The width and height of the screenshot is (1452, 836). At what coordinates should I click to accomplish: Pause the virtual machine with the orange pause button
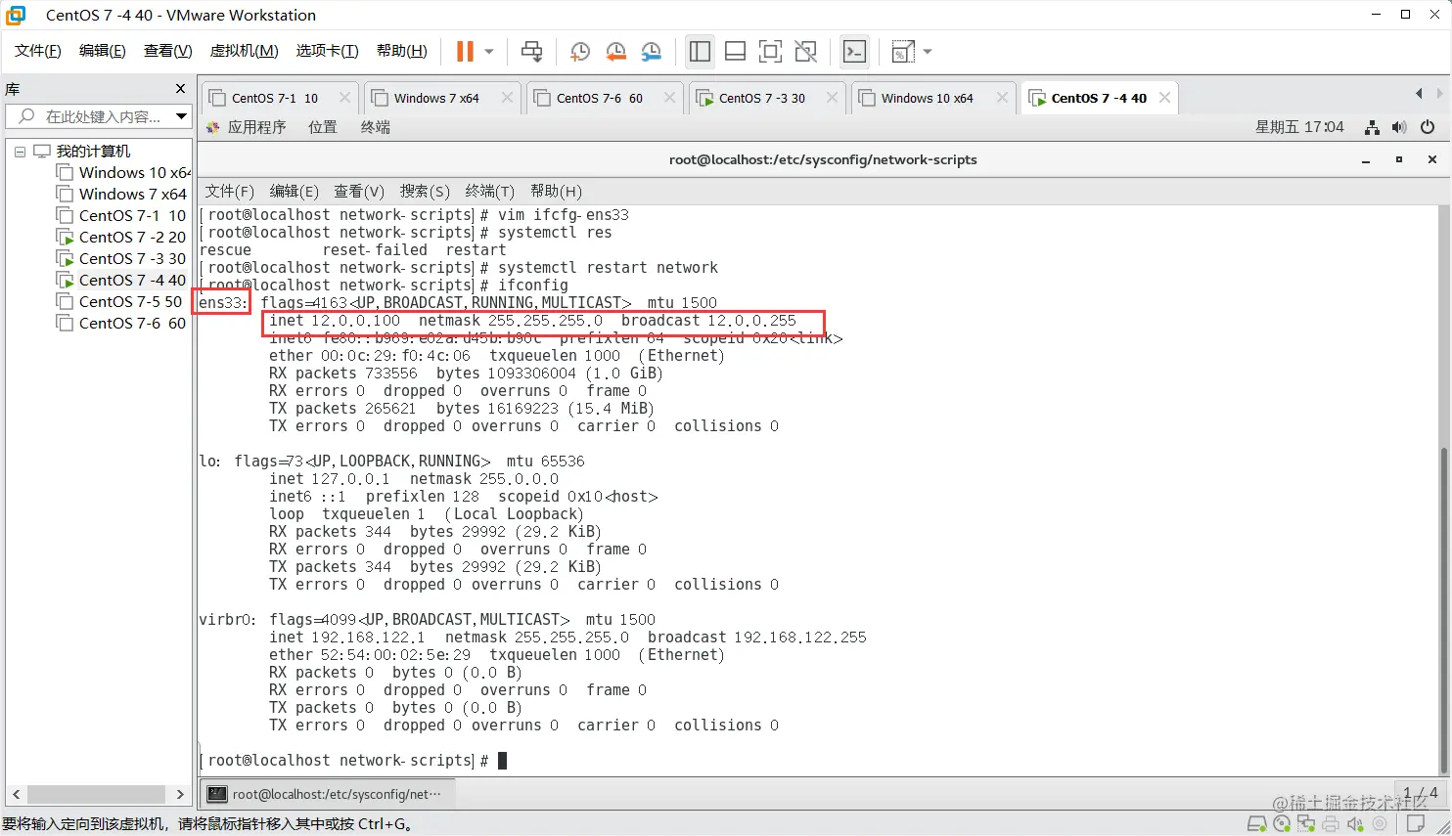pos(465,51)
